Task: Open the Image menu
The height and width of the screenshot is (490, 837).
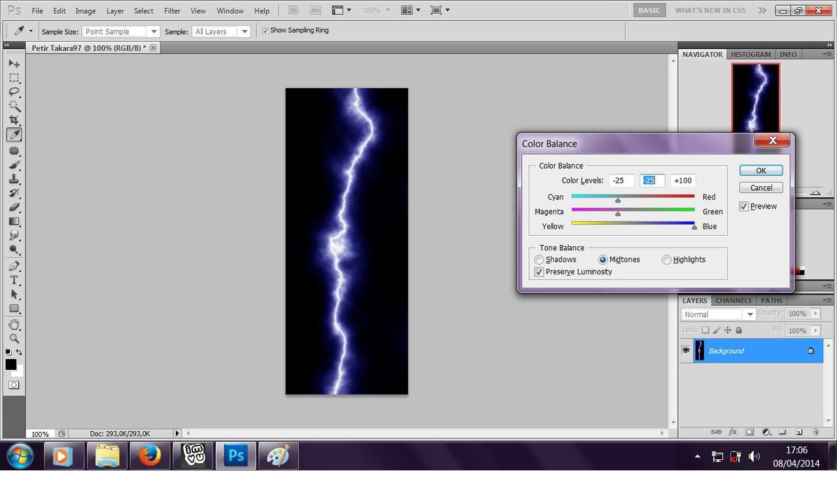Action: pos(85,10)
